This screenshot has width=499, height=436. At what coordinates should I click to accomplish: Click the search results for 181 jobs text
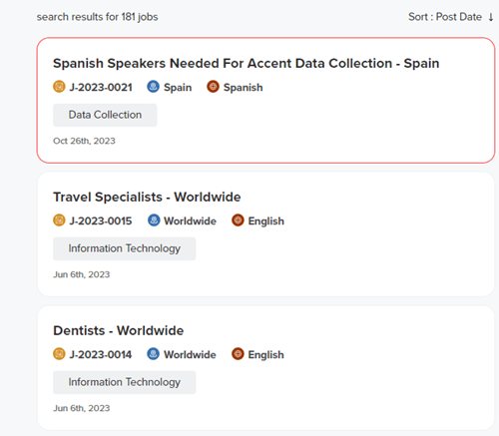(x=97, y=17)
